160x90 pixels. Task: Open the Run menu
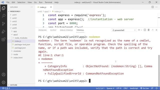(40, 2)
